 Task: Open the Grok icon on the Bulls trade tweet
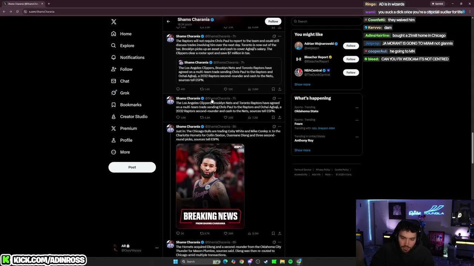point(274,127)
